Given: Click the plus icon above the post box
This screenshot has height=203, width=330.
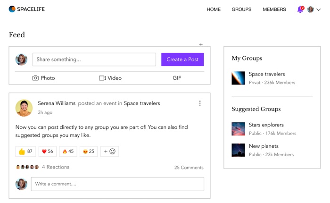Looking at the screenshot, I should [x=201, y=45].
